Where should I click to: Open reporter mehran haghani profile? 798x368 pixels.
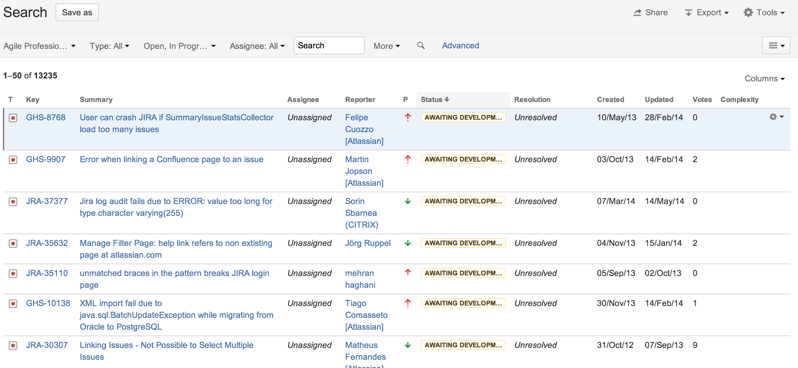click(x=360, y=279)
